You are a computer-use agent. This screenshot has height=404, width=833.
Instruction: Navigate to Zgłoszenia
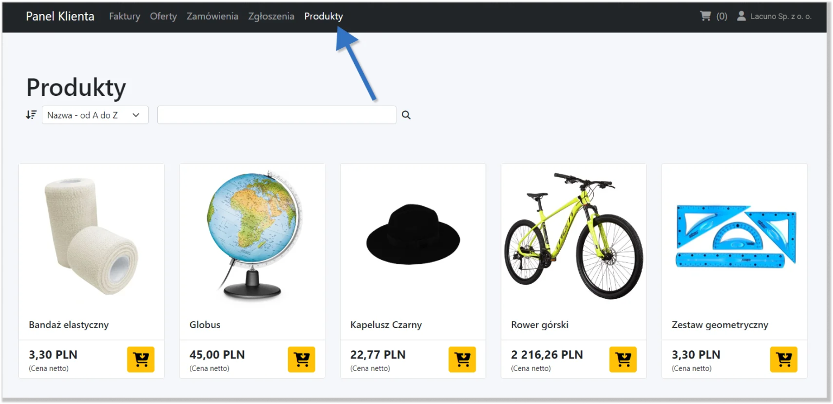tap(271, 16)
